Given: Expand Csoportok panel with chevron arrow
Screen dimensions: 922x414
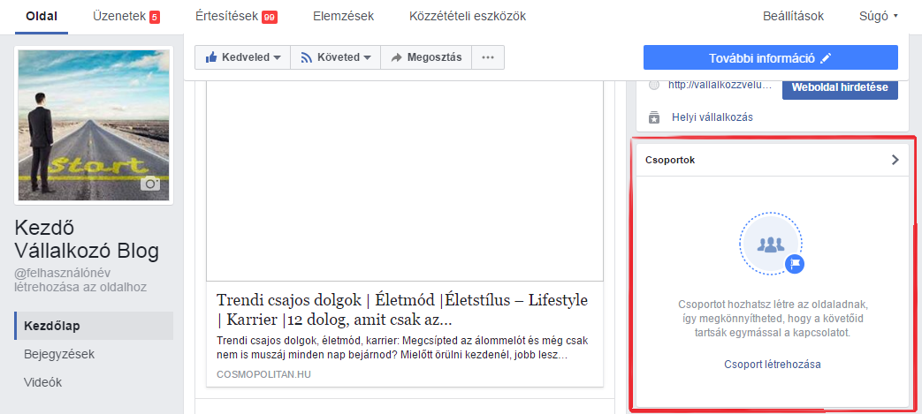Looking at the screenshot, I should (x=895, y=160).
